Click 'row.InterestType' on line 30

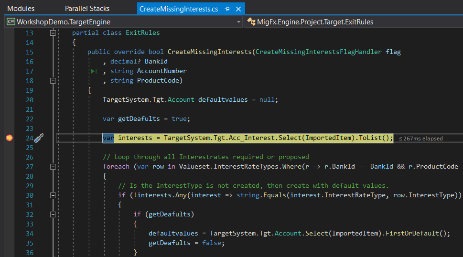(x=423, y=195)
